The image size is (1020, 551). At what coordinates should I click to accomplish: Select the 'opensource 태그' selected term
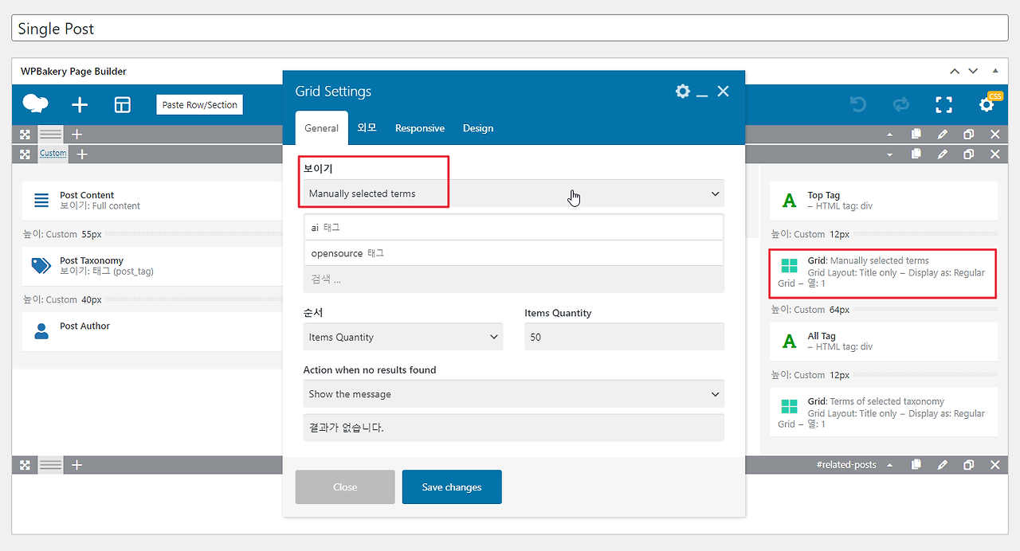coord(514,253)
